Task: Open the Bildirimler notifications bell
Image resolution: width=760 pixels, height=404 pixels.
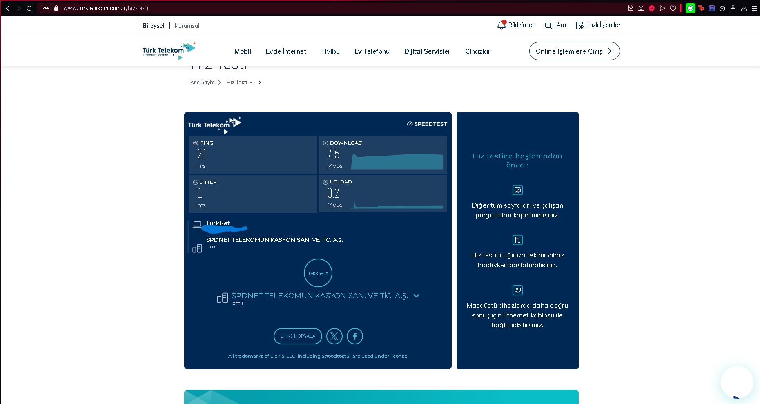Action: [x=515, y=25]
